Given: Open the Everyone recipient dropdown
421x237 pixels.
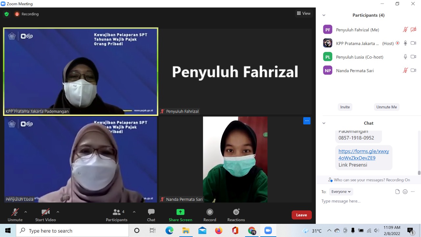Looking at the screenshot, I should pyautogui.click(x=341, y=192).
